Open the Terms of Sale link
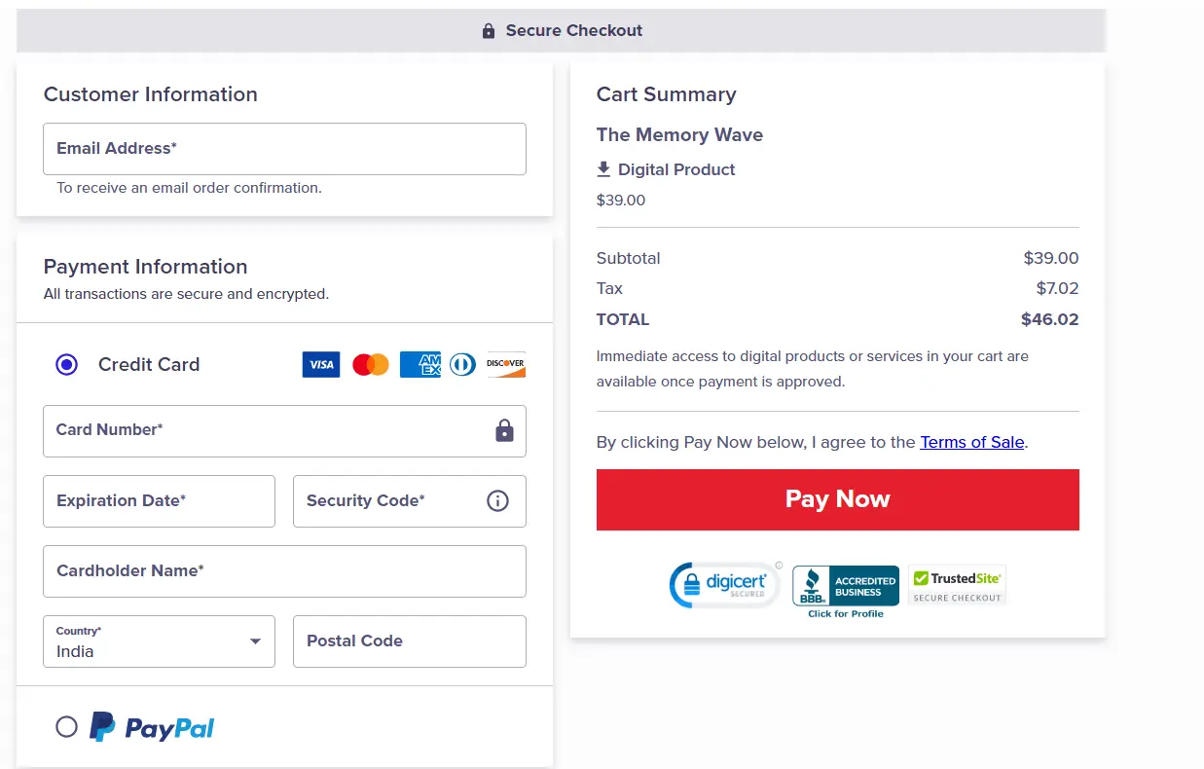The height and width of the screenshot is (769, 1204). 971,442
